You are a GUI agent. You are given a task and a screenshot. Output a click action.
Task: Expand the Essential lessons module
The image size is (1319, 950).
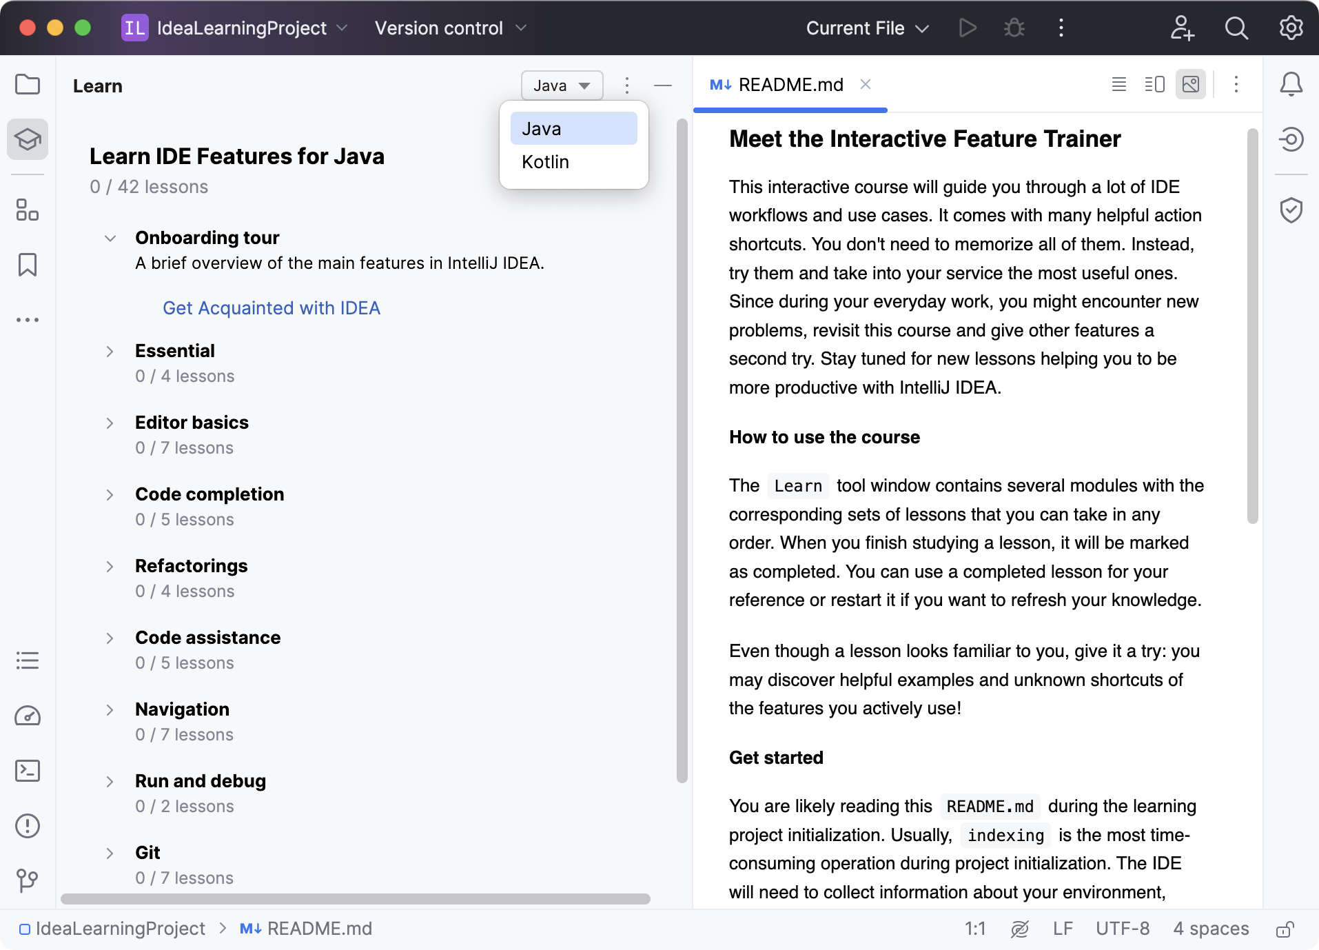coord(110,352)
